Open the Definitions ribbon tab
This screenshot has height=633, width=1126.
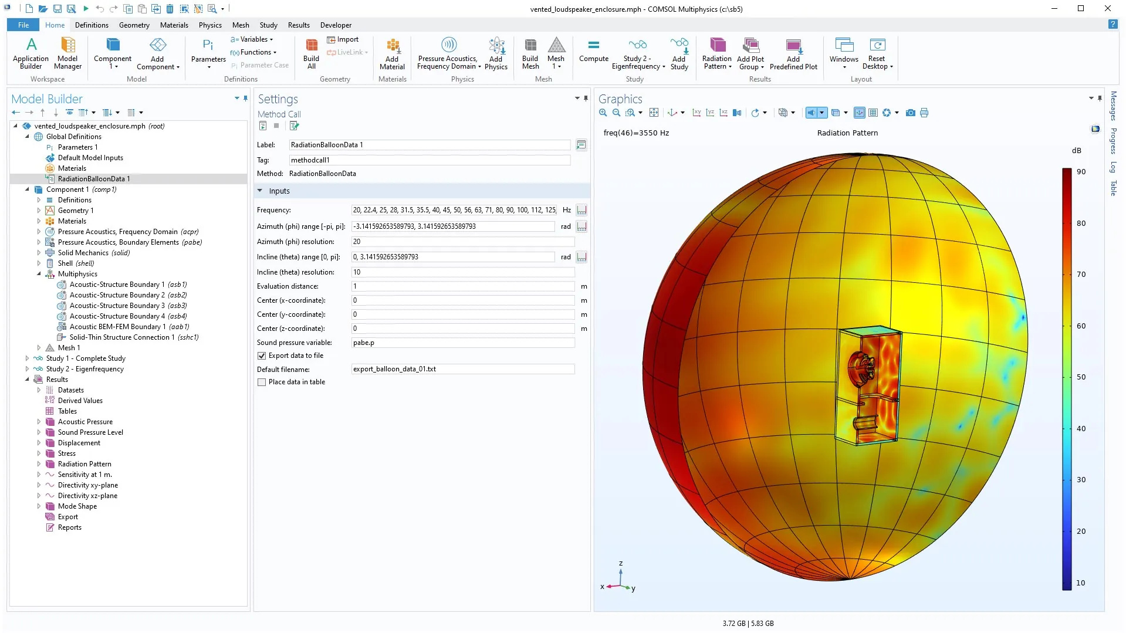click(92, 25)
